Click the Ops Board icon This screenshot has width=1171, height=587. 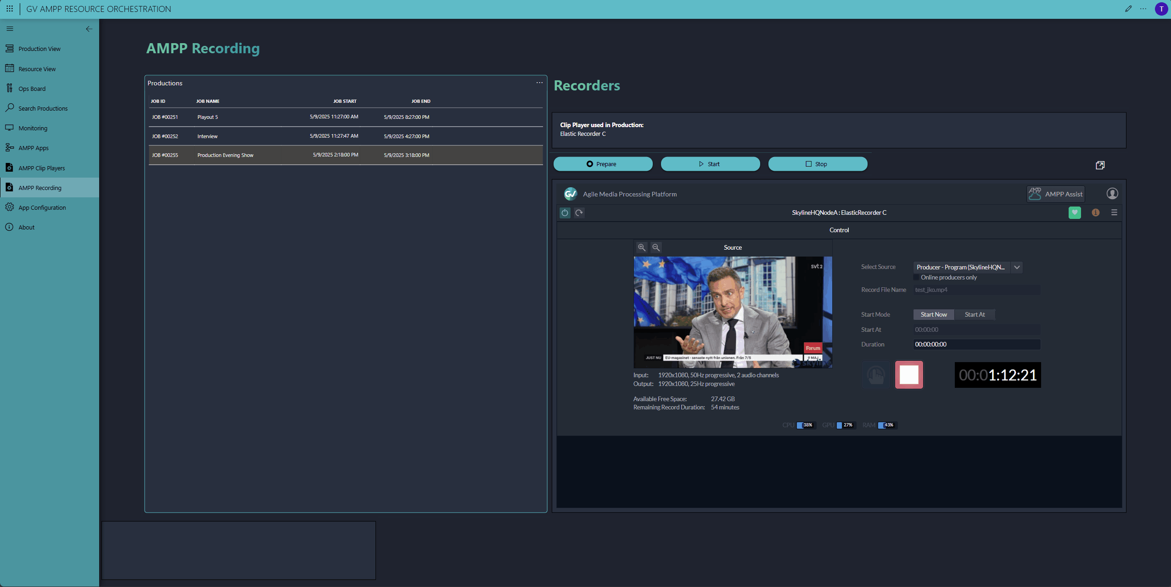(x=10, y=88)
